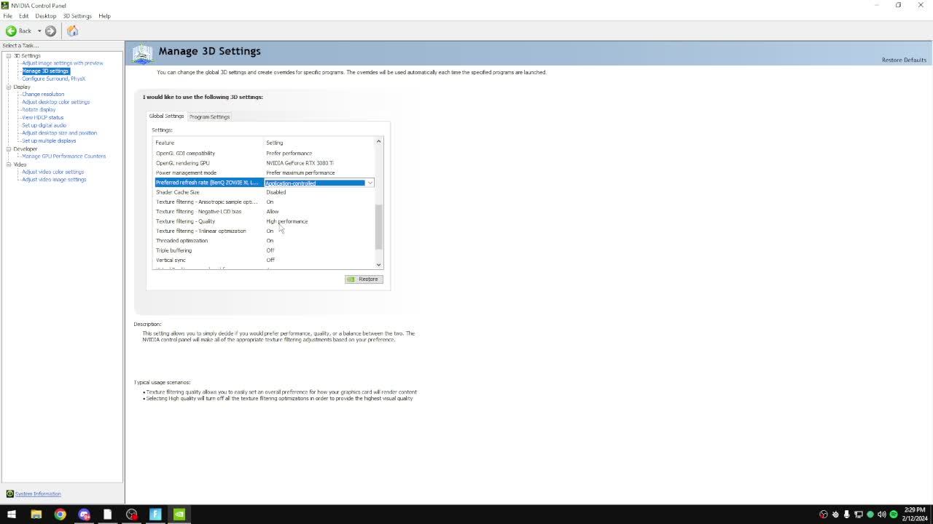Open Adjust video color settings
Screen dimensions: 933x524
52,172
